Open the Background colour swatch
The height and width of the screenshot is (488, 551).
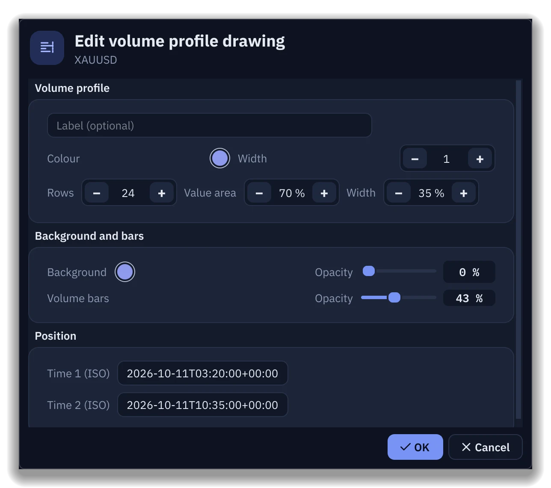pos(125,272)
